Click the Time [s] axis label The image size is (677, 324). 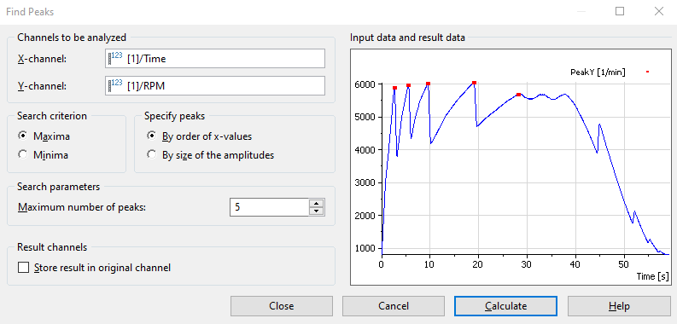tap(653, 276)
